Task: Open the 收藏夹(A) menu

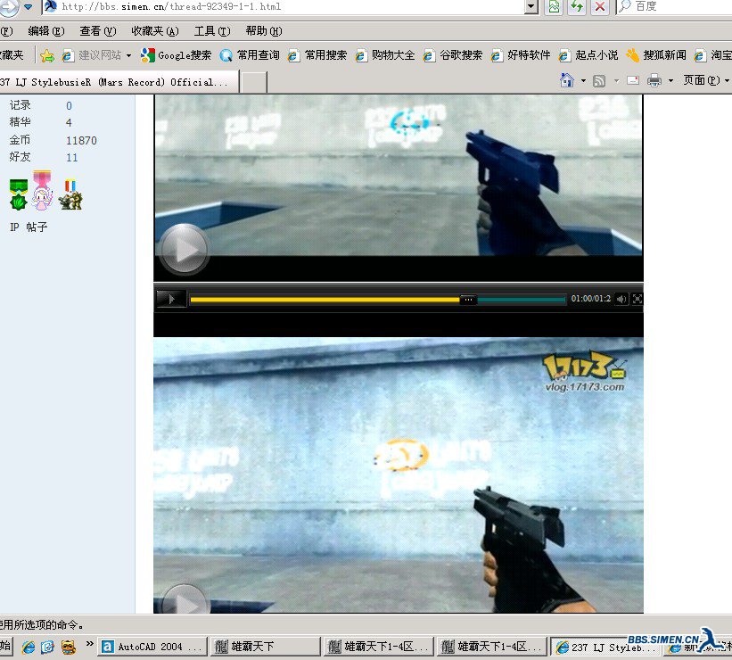Action: (x=154, y=31)
